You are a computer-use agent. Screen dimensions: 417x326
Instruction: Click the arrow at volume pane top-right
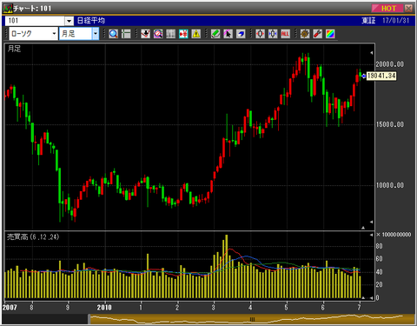(372, 235)
